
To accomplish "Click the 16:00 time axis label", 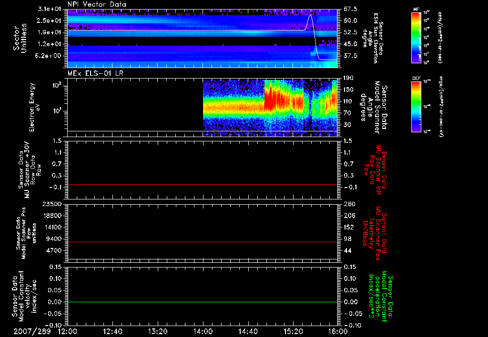I will pos(338,331).
